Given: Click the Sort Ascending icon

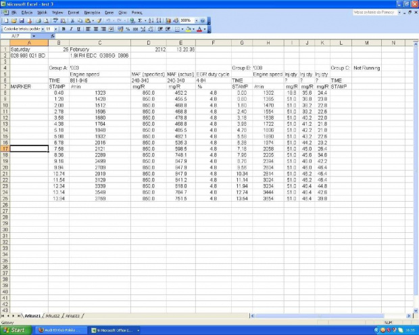Looking at the screenshot, I should click(x=150, y=21).
